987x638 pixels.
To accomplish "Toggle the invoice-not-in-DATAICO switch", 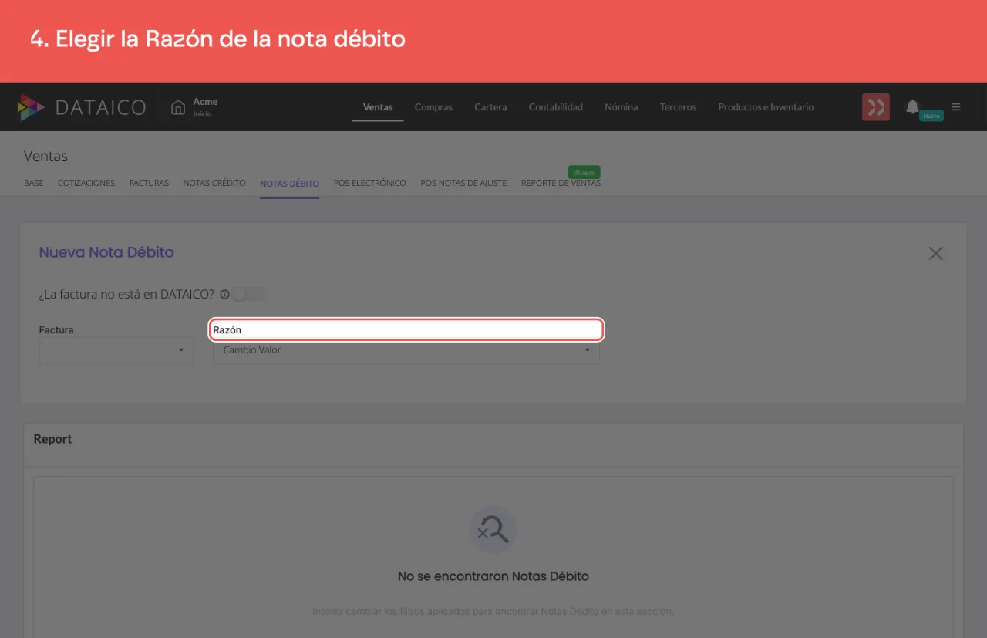I will [248, 294].
